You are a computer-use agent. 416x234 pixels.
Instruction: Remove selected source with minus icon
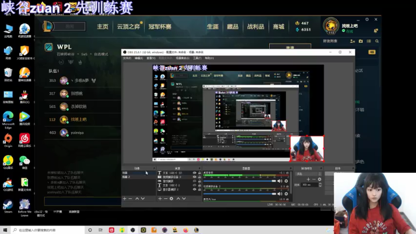coord(166,198)
